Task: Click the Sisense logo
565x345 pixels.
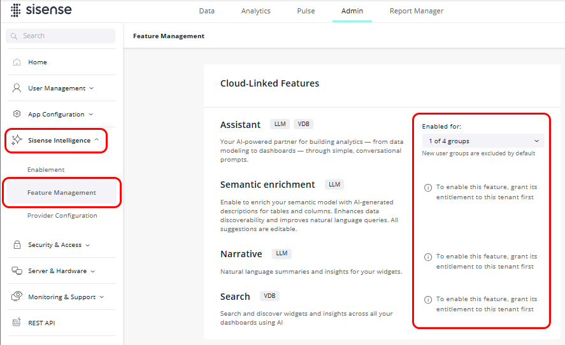Action: click(41, 10)
